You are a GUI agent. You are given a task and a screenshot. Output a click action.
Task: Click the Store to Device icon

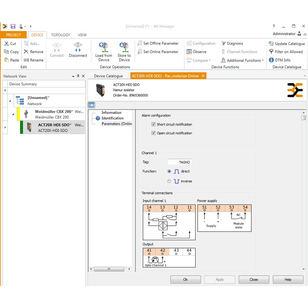[x=124, y=47]
